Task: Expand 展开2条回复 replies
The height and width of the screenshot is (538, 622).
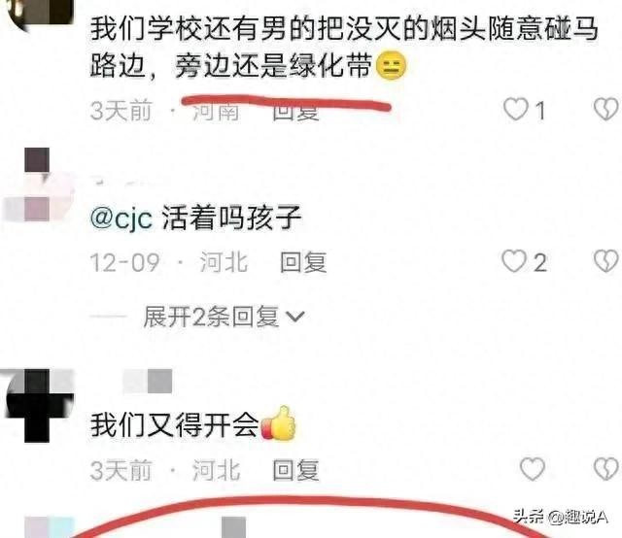Action: (x=225, y=317)
